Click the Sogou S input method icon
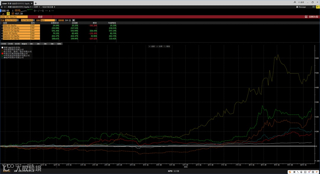The width and height of the screenshot is (320, 174). coord(290,172)
